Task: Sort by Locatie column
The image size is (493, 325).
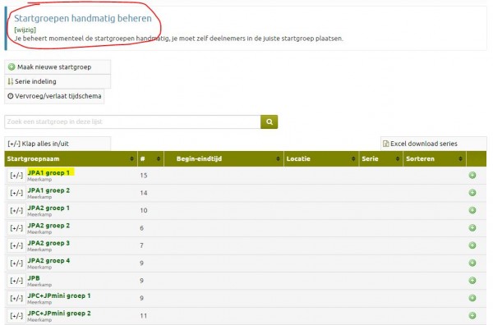Action: click(321, 159)
